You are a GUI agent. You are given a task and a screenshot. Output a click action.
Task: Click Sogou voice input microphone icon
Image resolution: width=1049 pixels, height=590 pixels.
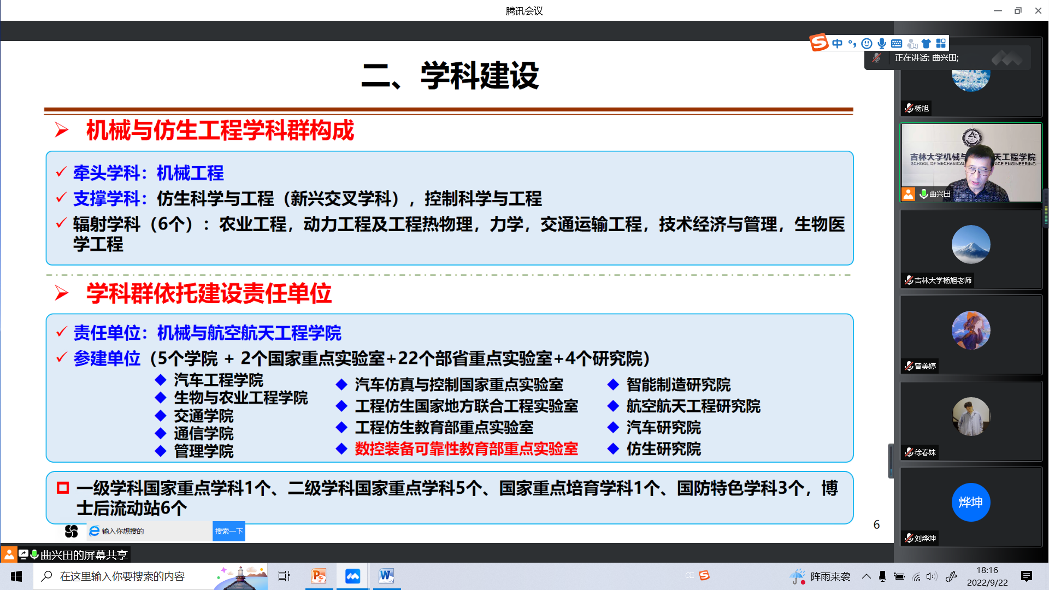point(882,44)
